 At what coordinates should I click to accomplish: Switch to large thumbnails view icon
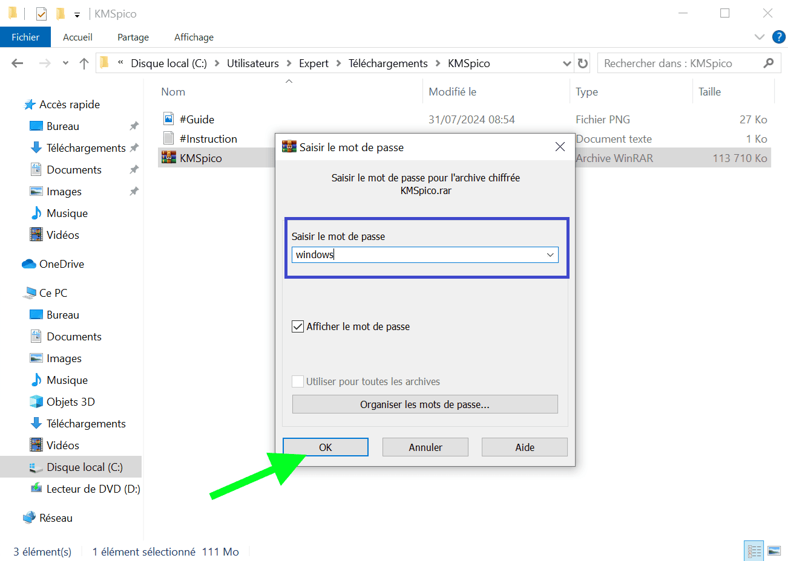coord(774,551)
